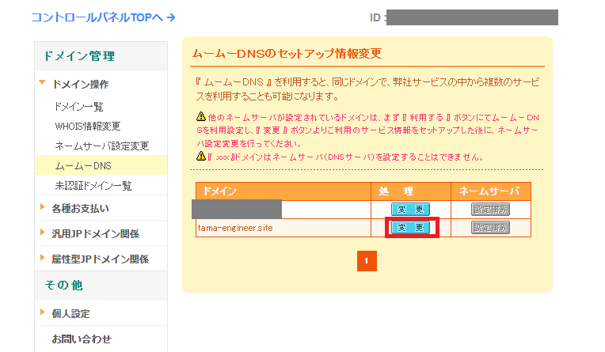This screenshot has height=352, width=605.
Task: Click the warning icon beside the xxx domain note
Action: point(200,157)
